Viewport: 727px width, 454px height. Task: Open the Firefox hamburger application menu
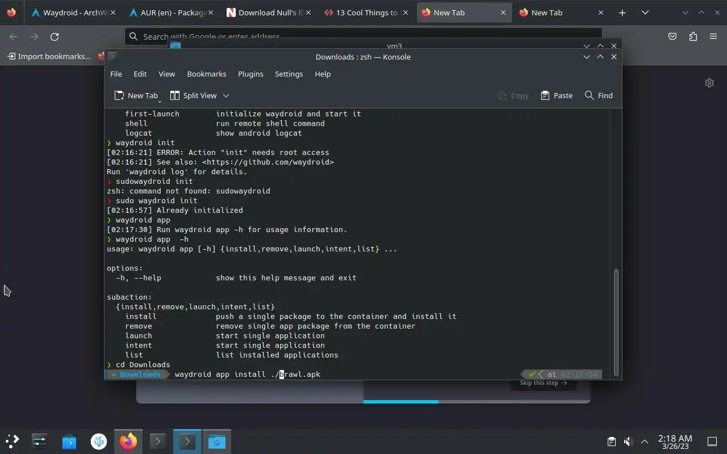[x=713, y=36]
